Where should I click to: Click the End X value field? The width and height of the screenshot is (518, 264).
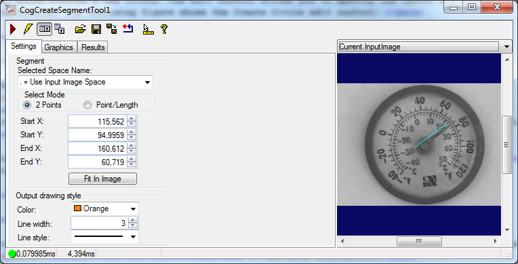(x=97, y=148)
